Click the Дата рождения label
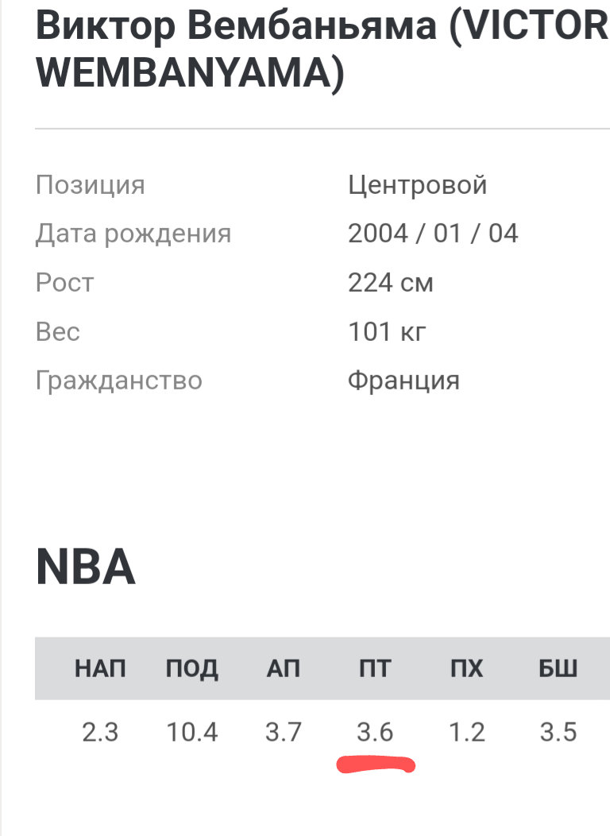The height and width of the screenshot is (836, 610). (x=133, y=234)
